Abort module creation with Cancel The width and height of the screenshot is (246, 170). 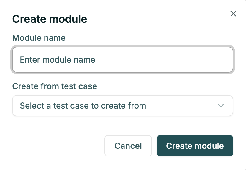point(128,146)
